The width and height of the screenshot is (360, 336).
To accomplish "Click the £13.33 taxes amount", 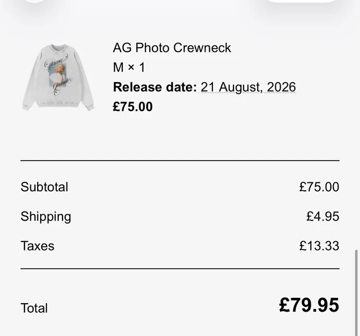I will point(319,246).
